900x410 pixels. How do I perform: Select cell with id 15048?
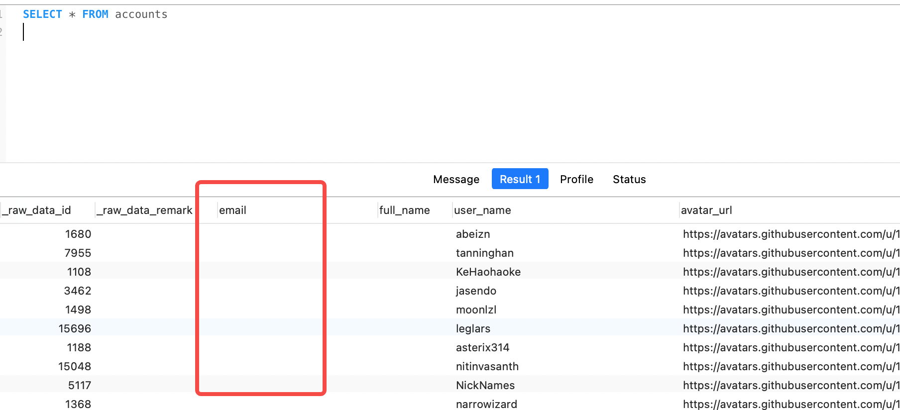(x=75, y=366)
